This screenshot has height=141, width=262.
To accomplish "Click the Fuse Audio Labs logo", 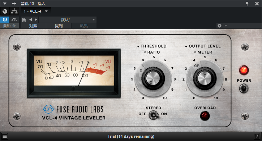I will coord(73,109).
